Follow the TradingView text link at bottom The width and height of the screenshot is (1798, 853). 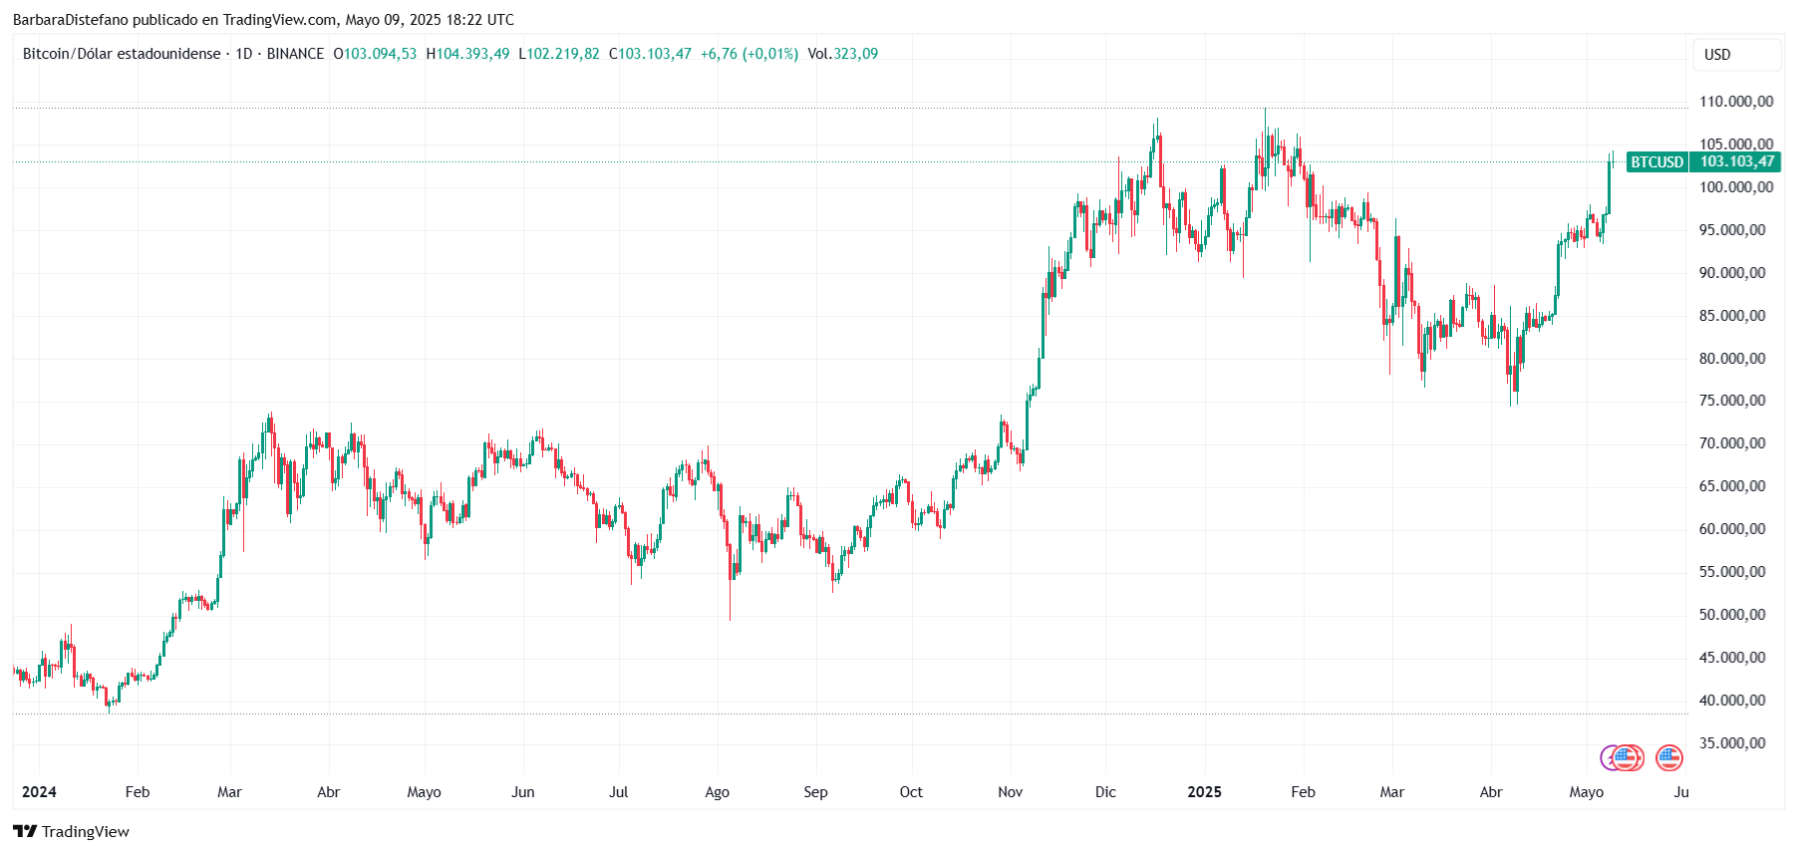click(86, 831)
